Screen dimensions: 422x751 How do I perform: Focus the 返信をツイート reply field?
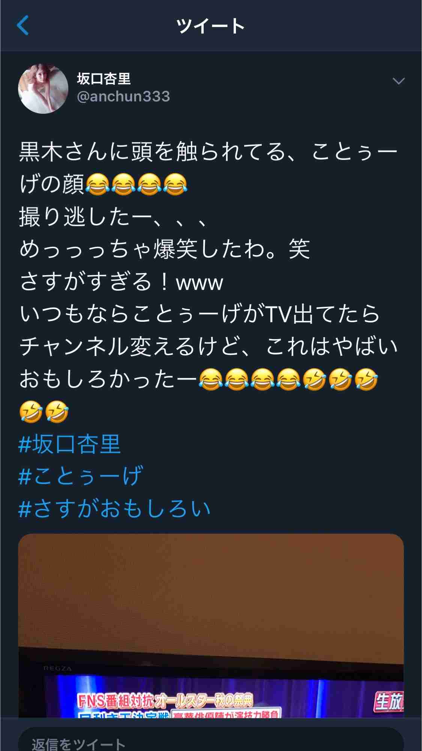[211, 740]
